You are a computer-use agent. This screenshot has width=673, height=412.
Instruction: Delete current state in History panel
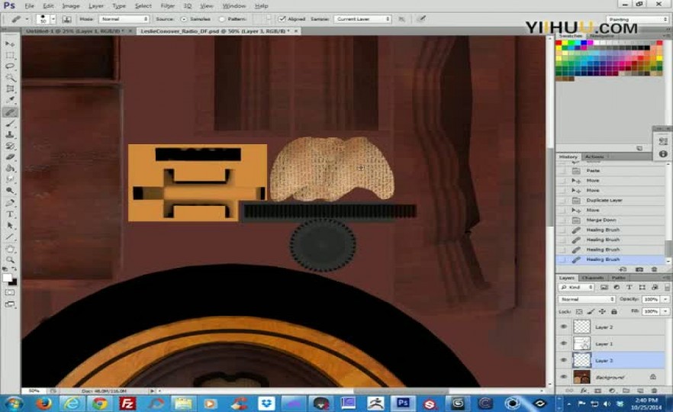654,269
